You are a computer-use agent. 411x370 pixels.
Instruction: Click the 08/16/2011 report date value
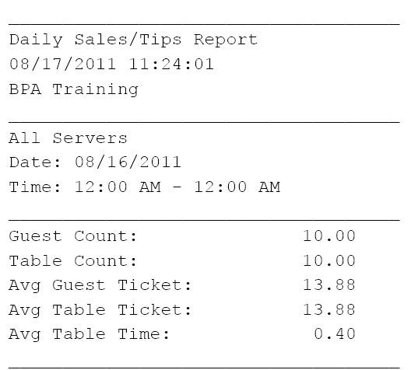[x=128, y=162]
